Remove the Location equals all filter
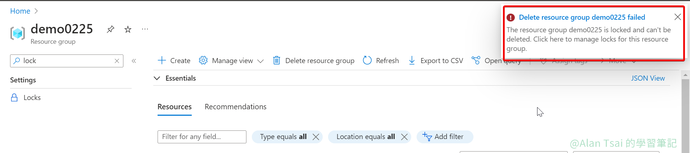Viewport: 690px width, 153px height. click(404, 137)
